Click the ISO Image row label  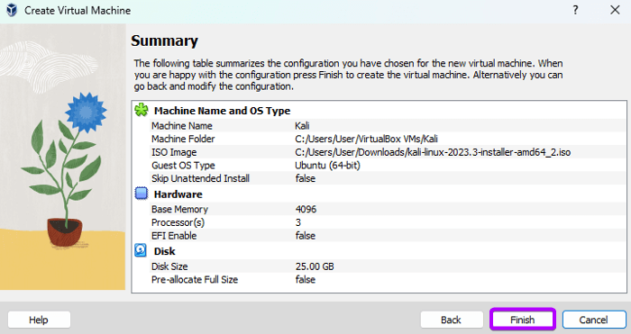(174, 152)
